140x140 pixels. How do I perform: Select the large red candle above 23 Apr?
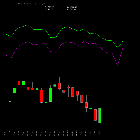(41, 96)
